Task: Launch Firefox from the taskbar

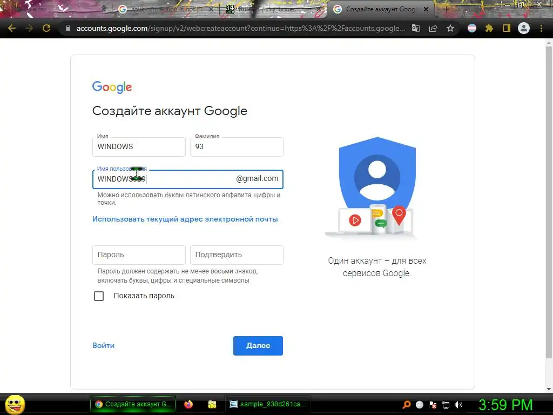Action: 188,404
